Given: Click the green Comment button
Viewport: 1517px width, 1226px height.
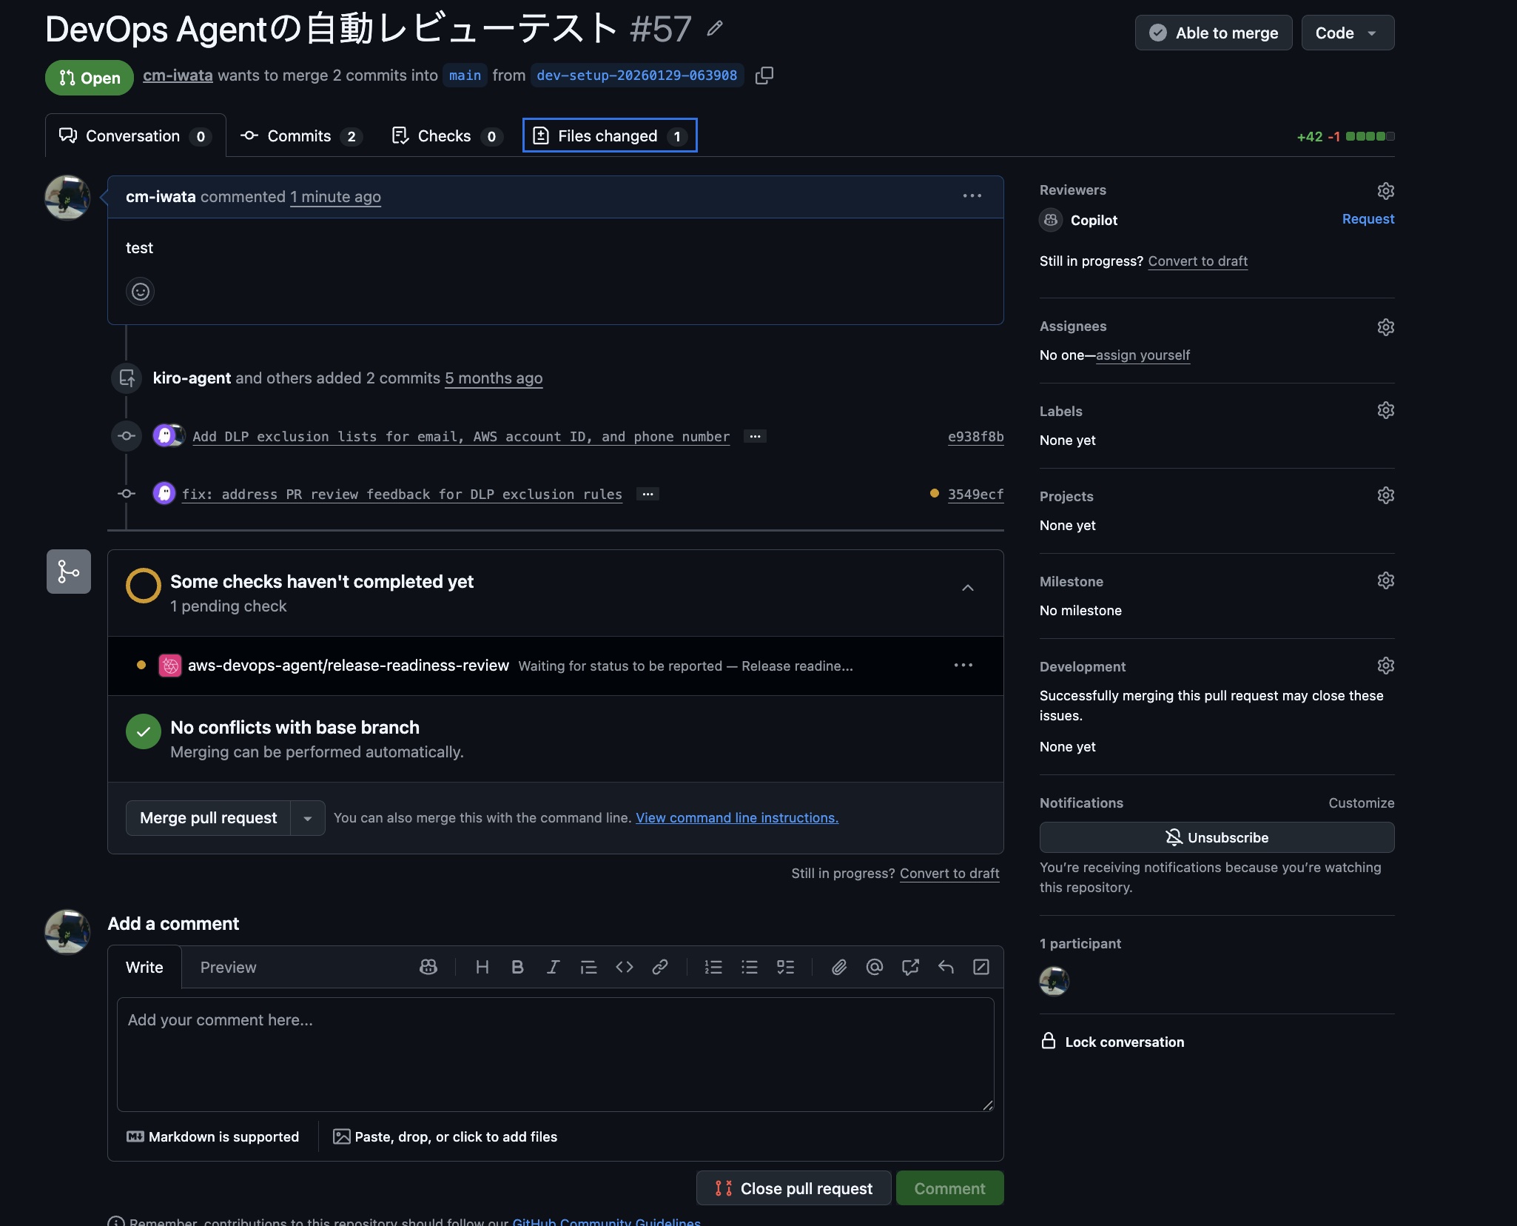Looking at the screenshot, I should point(949,1188).
